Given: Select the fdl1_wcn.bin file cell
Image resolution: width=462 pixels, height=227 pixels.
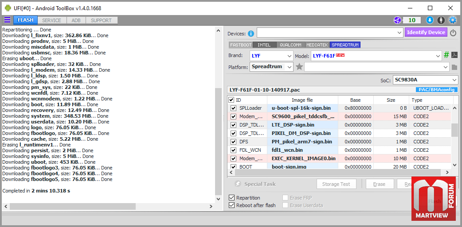Looking at the screenshot, I should 302,150.
